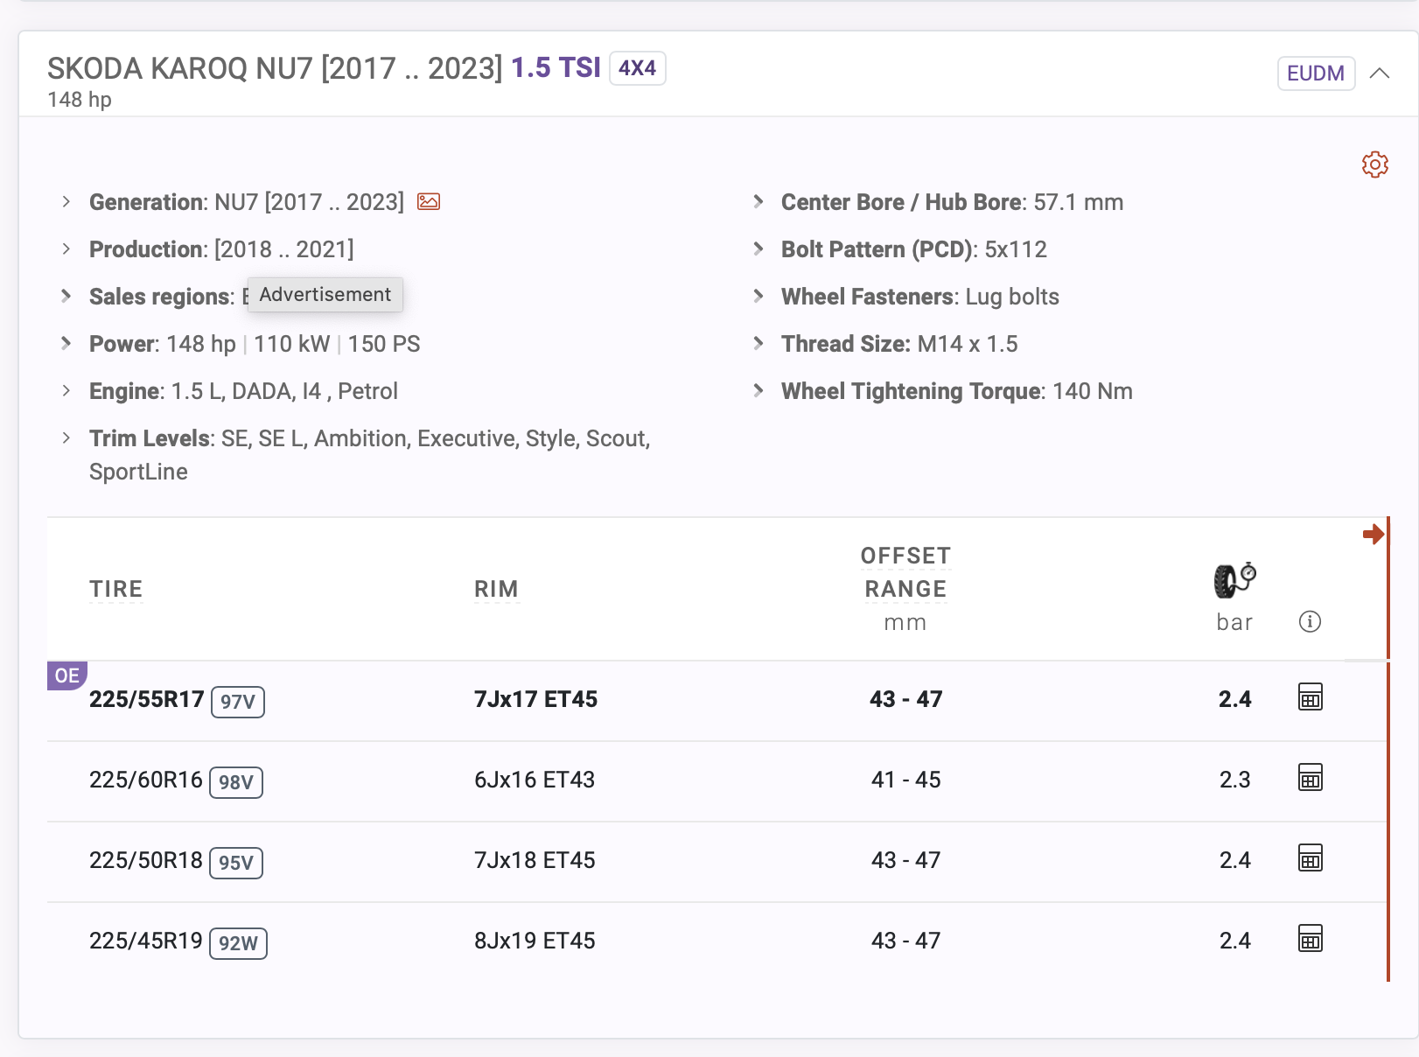The height and width of the screenshot is (1057, 1419).
Task: Expand the Bolt Pattern (PCD) row
Action: point(758,249)
